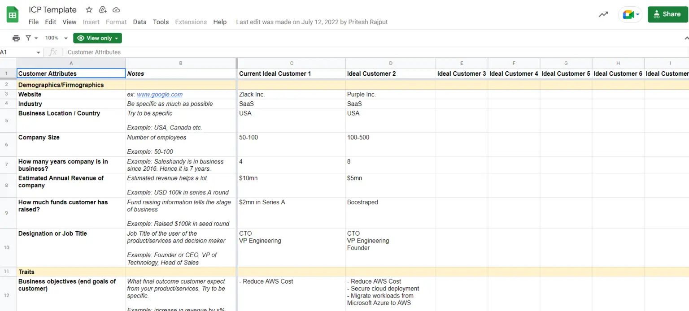Open the Tools menu
Viewport: 689px width, 311px height.
click(x=161, y=22)
